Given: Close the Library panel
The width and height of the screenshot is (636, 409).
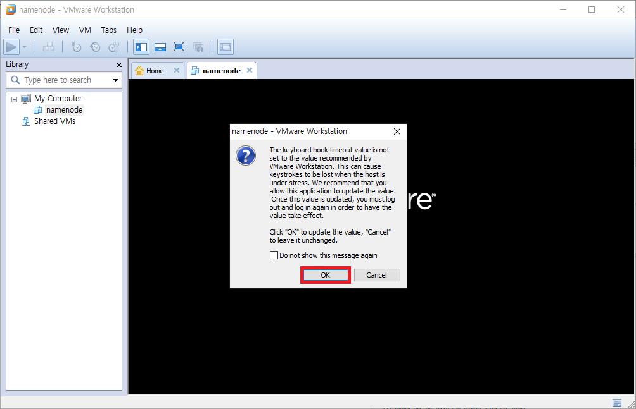Looking at the screenshot, I should coord(119,64).
